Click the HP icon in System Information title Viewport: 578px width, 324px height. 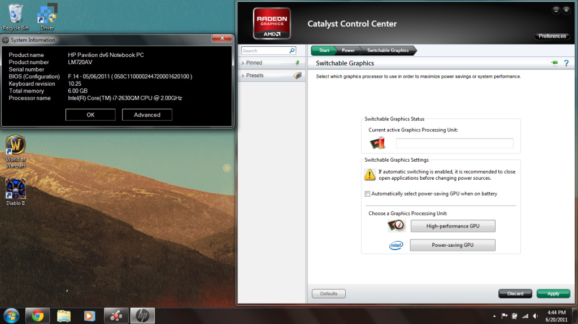point(6,40)
